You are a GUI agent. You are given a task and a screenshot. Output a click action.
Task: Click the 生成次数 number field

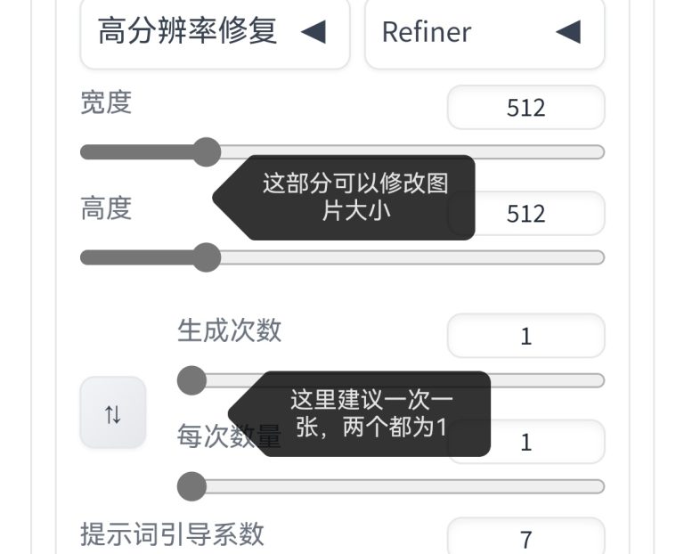click(526, 336)
